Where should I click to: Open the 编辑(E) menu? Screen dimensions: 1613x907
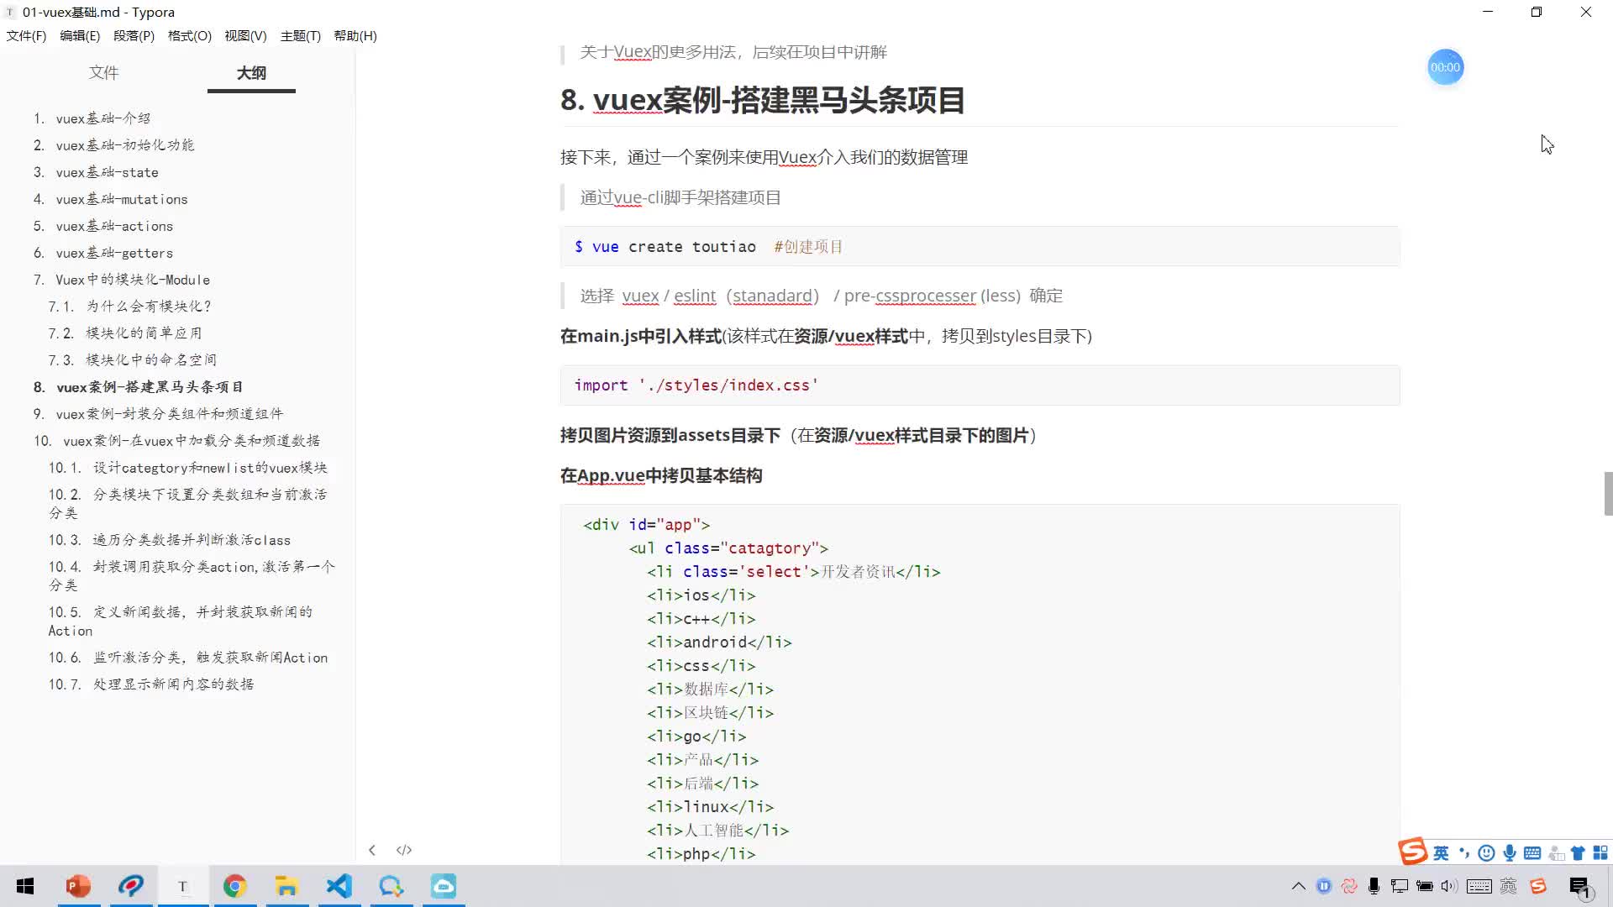tap(80, 36)
